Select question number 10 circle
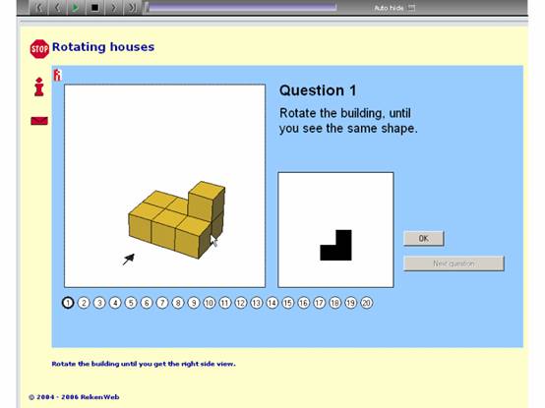Image resolution: width=545 pixels, height=408 pixels. tap(210, 303)
